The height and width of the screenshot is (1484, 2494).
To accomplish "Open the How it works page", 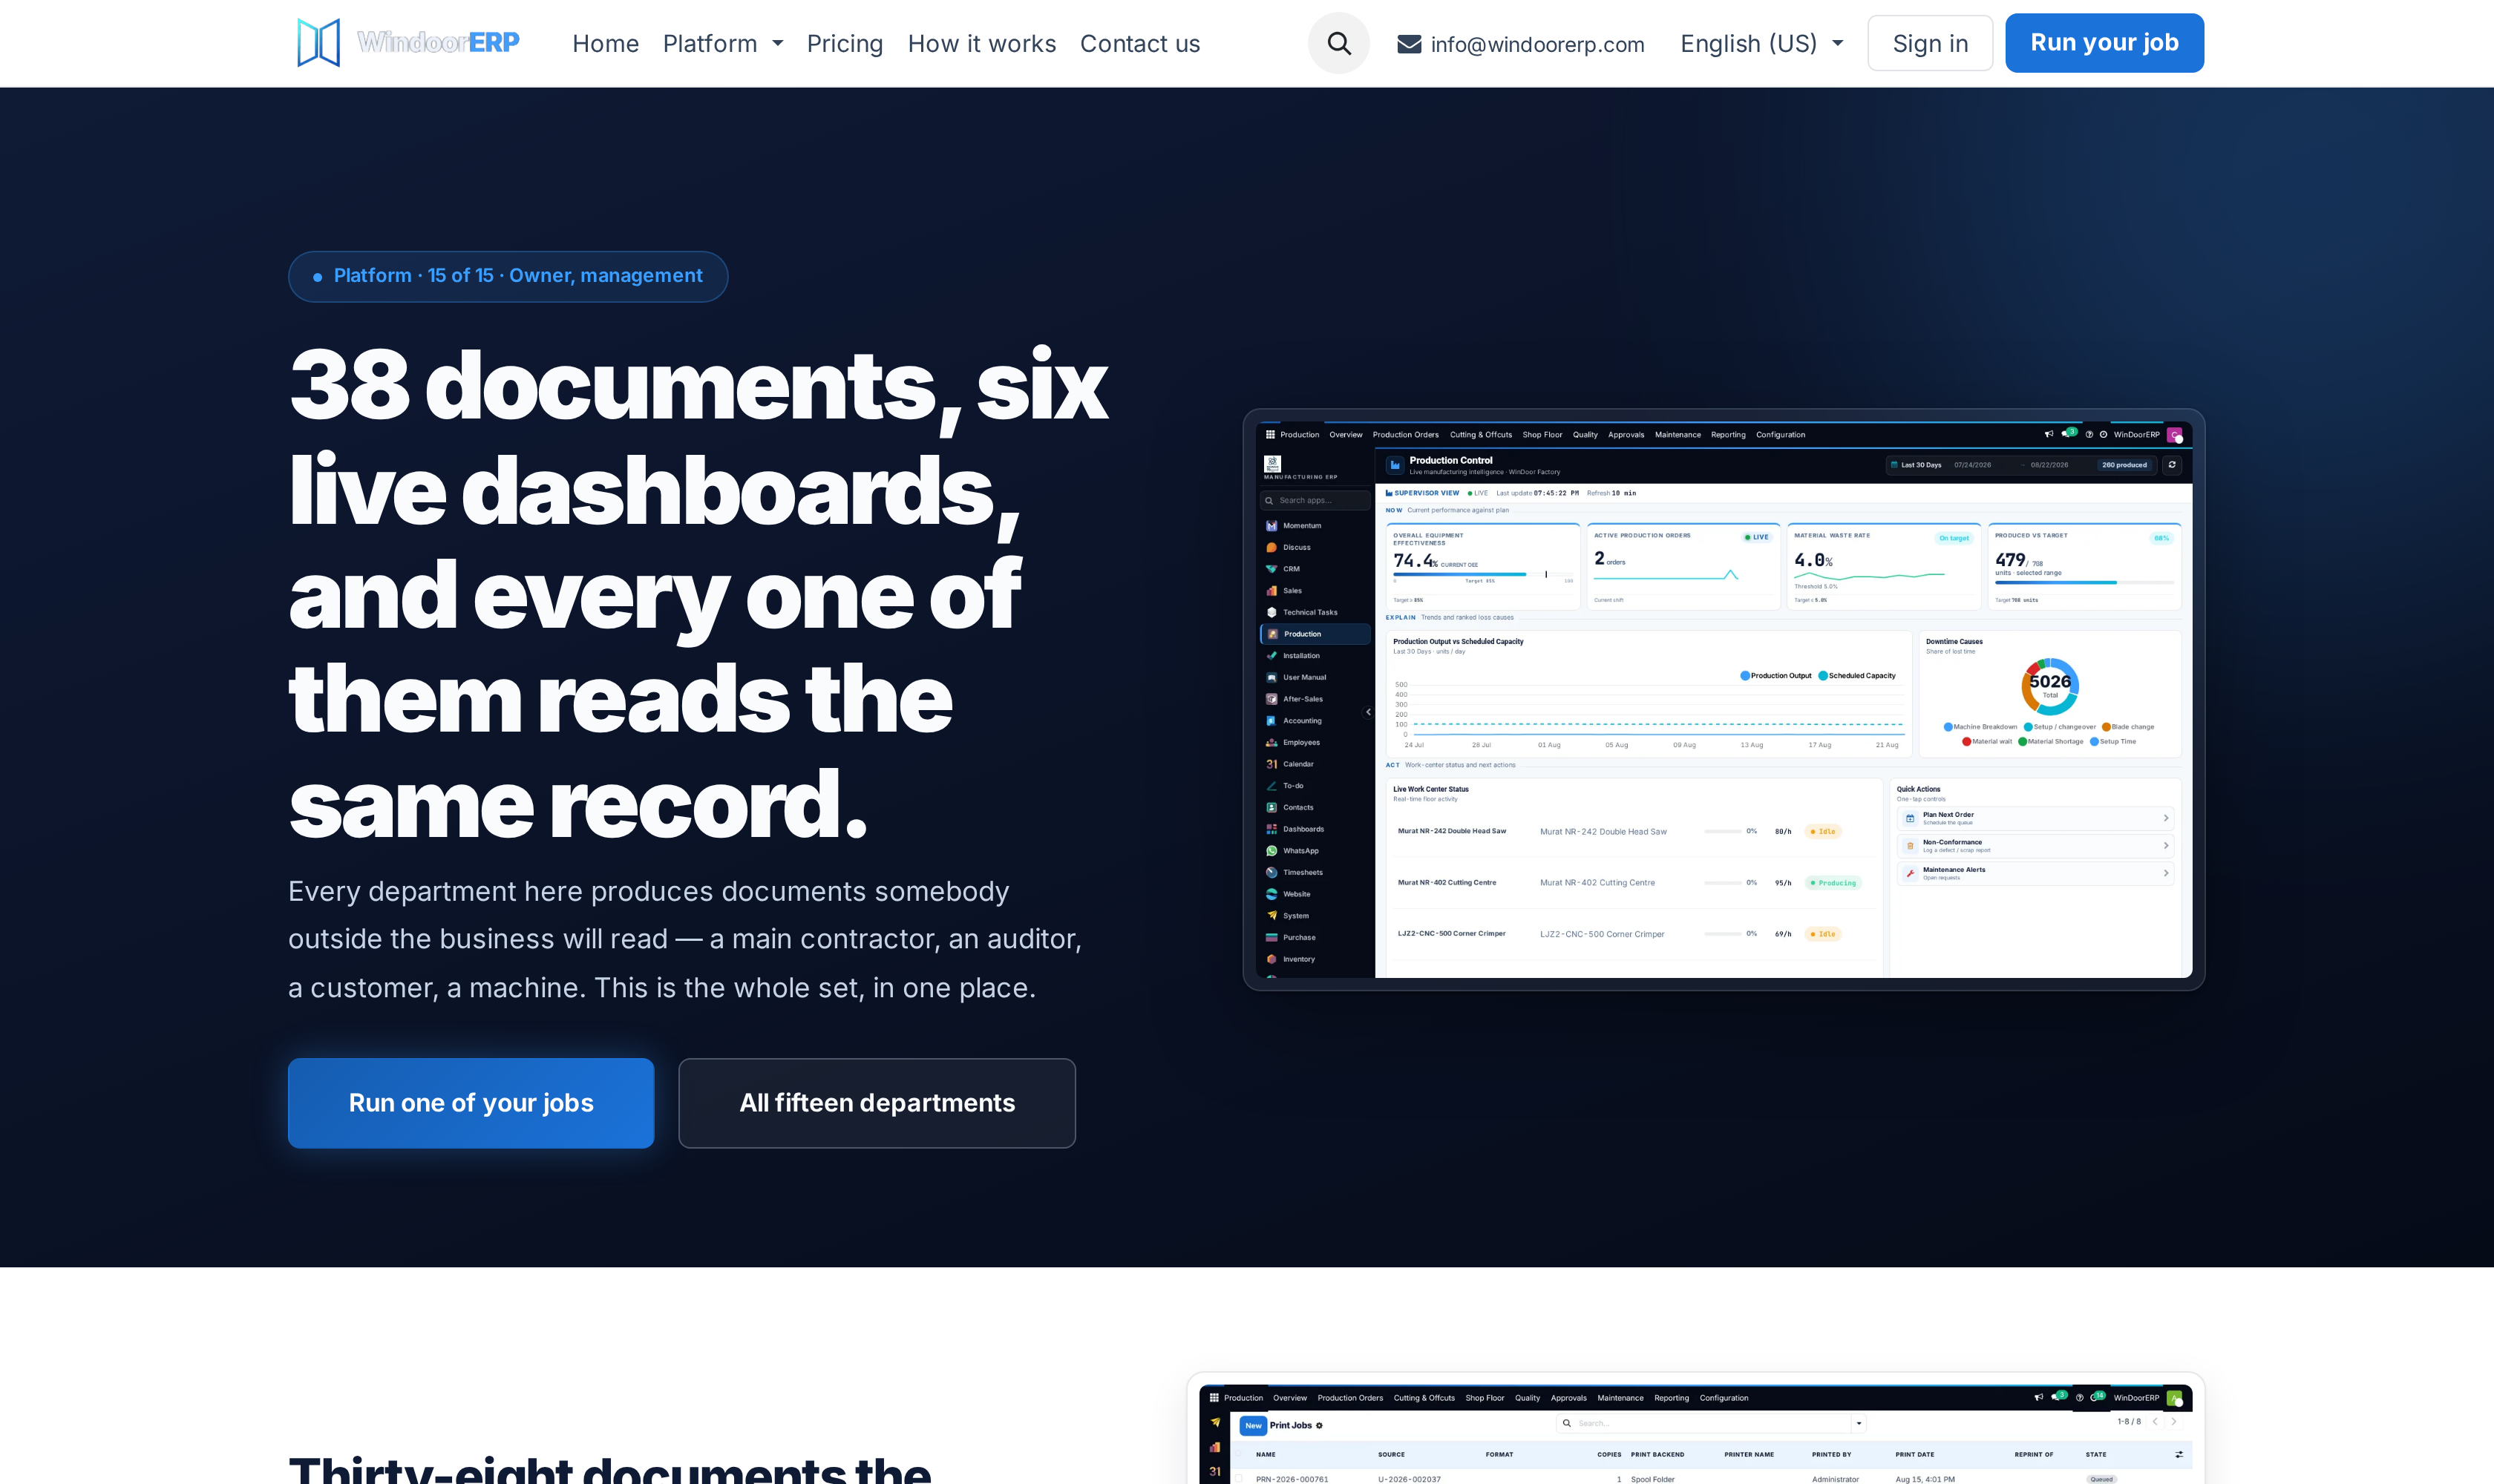I will pos(981,43).
